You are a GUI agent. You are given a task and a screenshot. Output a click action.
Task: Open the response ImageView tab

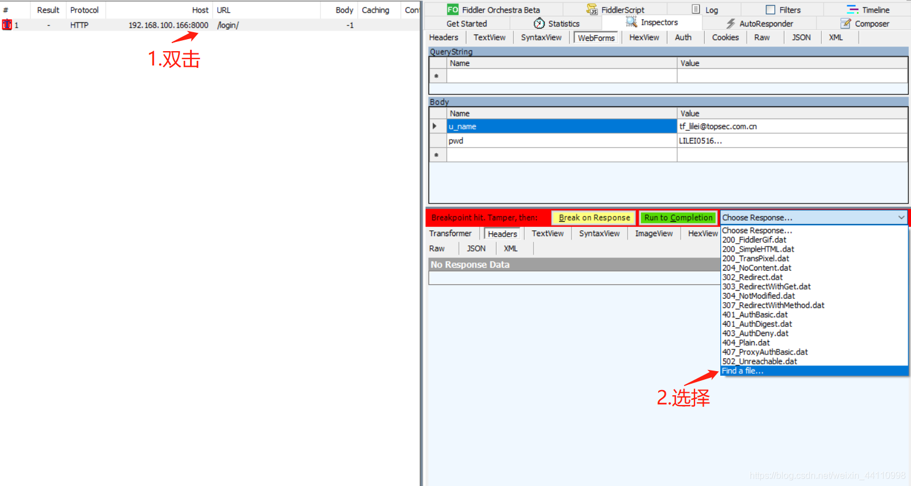tap(654, 234)
